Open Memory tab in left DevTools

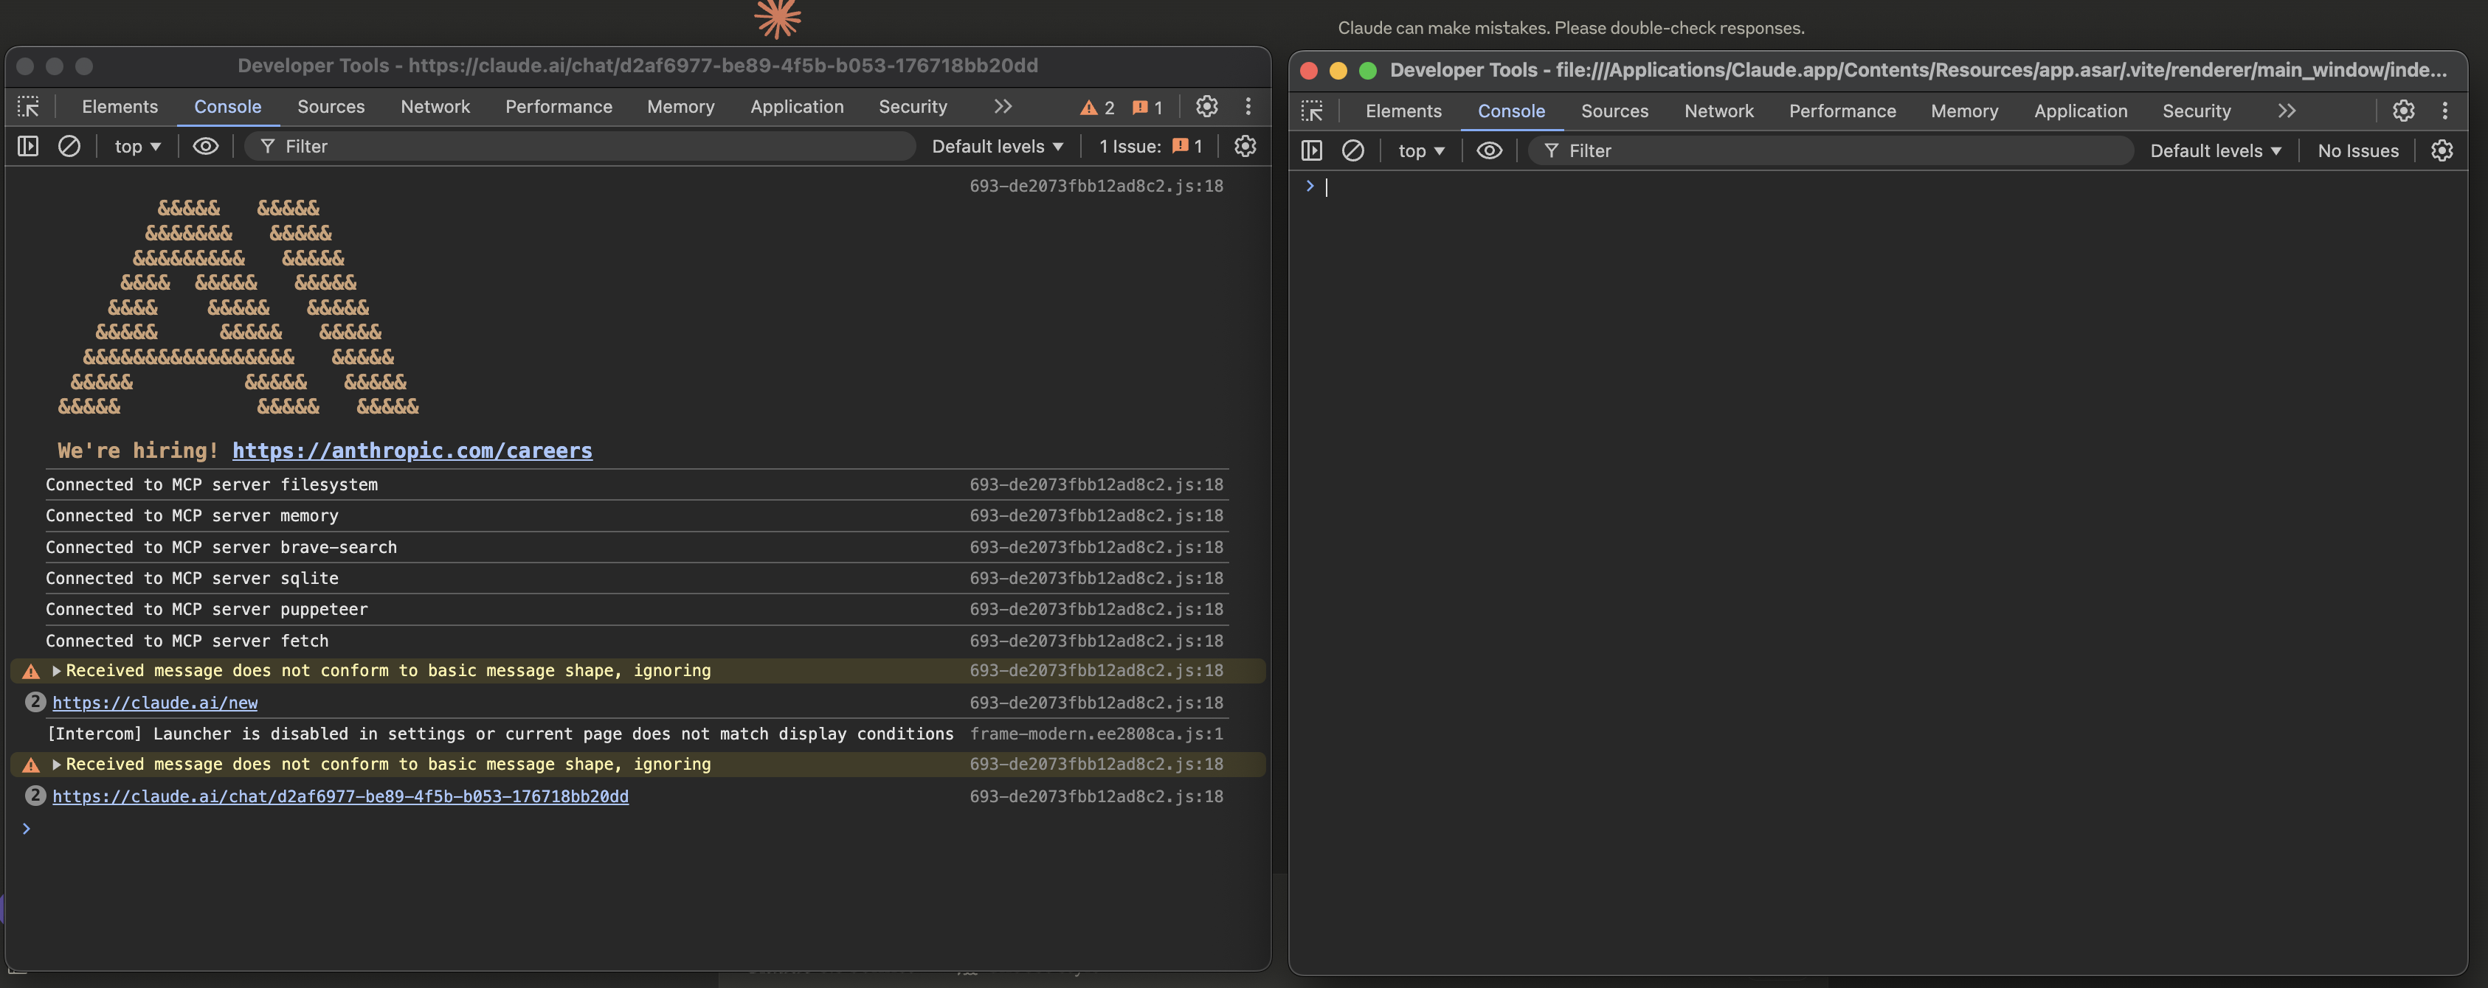(680, 106)
